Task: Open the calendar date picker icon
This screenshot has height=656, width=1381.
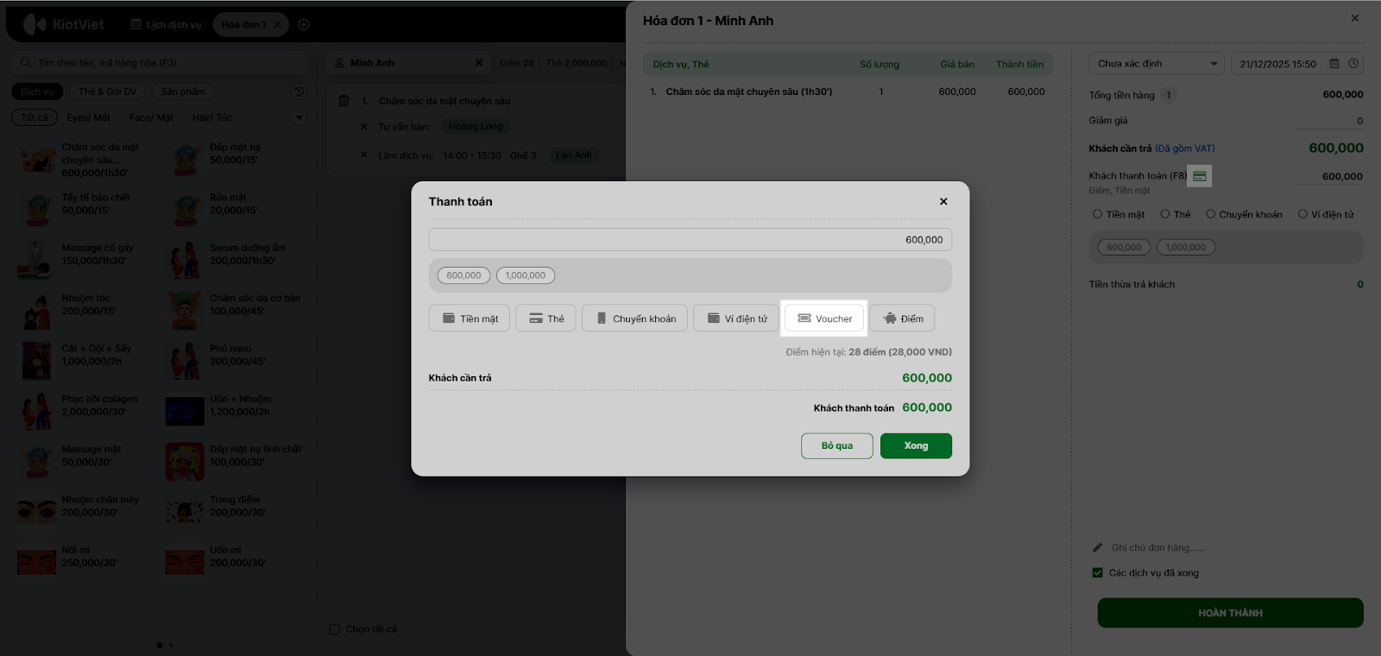Action: (1334, 64)
